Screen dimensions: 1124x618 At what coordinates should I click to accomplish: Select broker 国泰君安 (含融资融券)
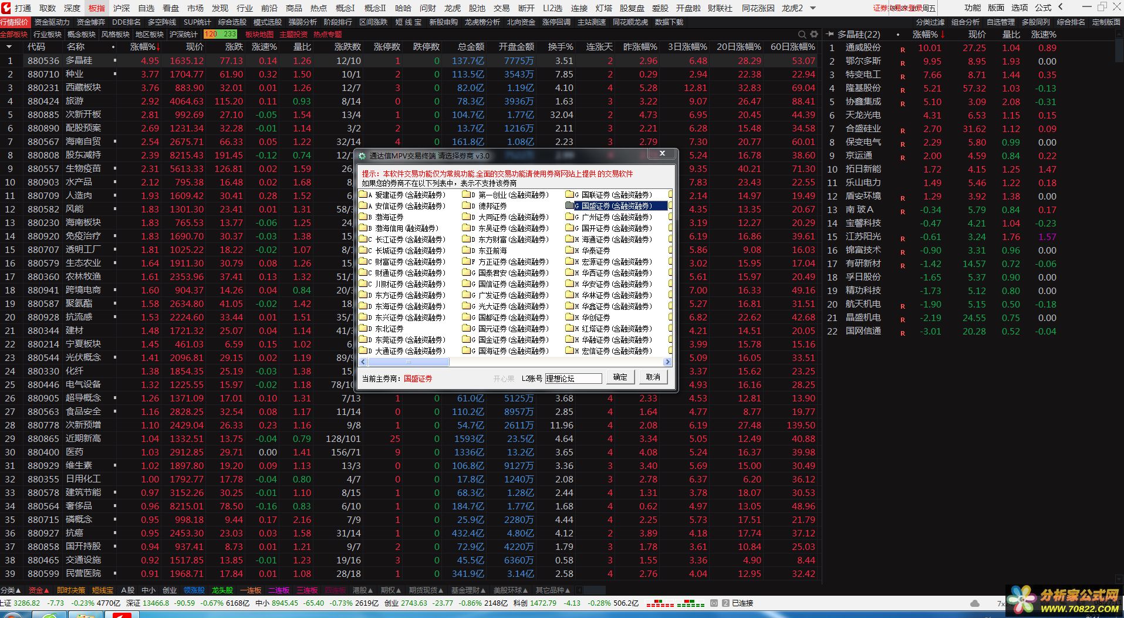point(514,272)
